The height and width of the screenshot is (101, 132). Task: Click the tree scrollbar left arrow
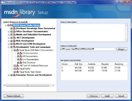click(5, 85)
